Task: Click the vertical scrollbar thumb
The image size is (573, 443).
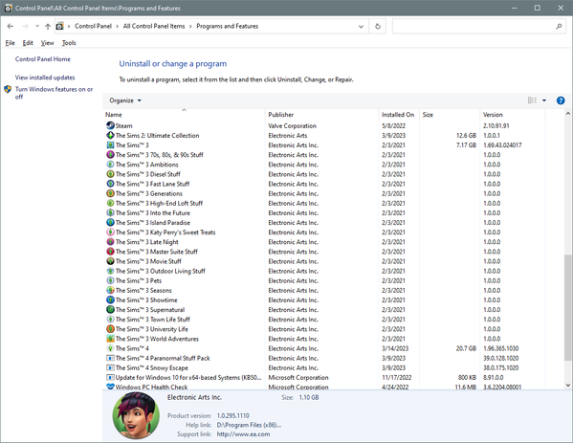Action: 567,307
